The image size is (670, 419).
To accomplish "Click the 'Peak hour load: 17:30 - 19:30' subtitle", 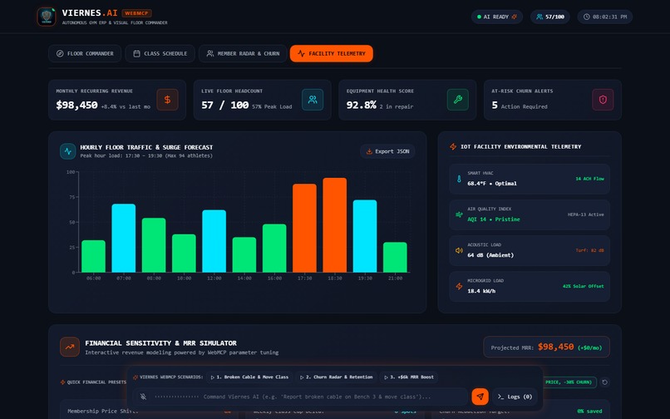I will tap(146, 155).
